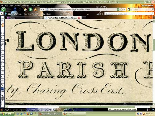Click the Stop loading X icon
The width and height of the screenshot is (155, 116).
pyautogui.click(x=20, y=10)
